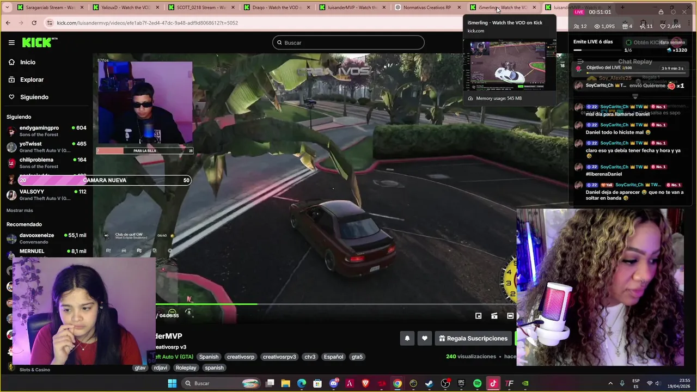Open yoTwisst channel in Siguiendo list
This screenshot has width=697, height=392.
[x=47, y=147]
